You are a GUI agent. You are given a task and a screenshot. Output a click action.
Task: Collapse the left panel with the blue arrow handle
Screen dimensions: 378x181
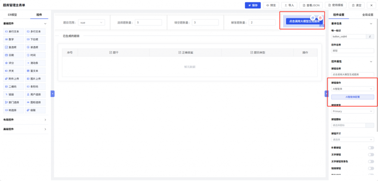click(x=52, y=93)
